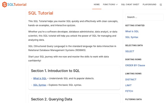Click the SELECTING DATA sidebar heading
Image resolution: width=166 pixels, height=103 pixels.
click(x=134, y=45)
